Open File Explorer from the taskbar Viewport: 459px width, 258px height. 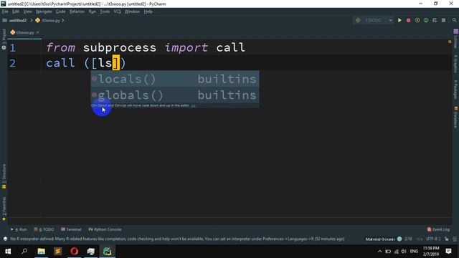[41, 252]
